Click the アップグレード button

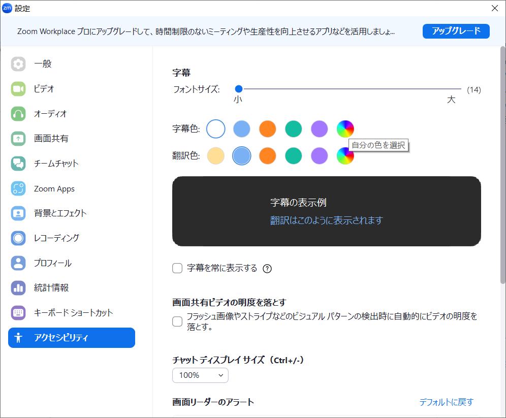tap(456, 31)
